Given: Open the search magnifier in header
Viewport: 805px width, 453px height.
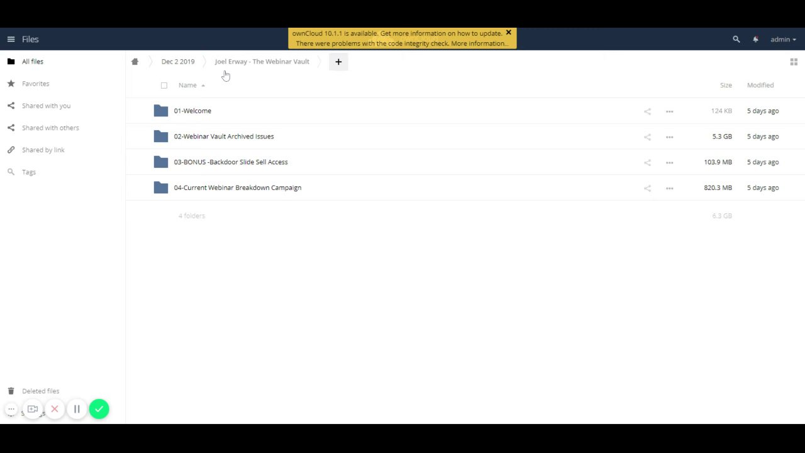Looking at the screenshot, I should 736,39.
